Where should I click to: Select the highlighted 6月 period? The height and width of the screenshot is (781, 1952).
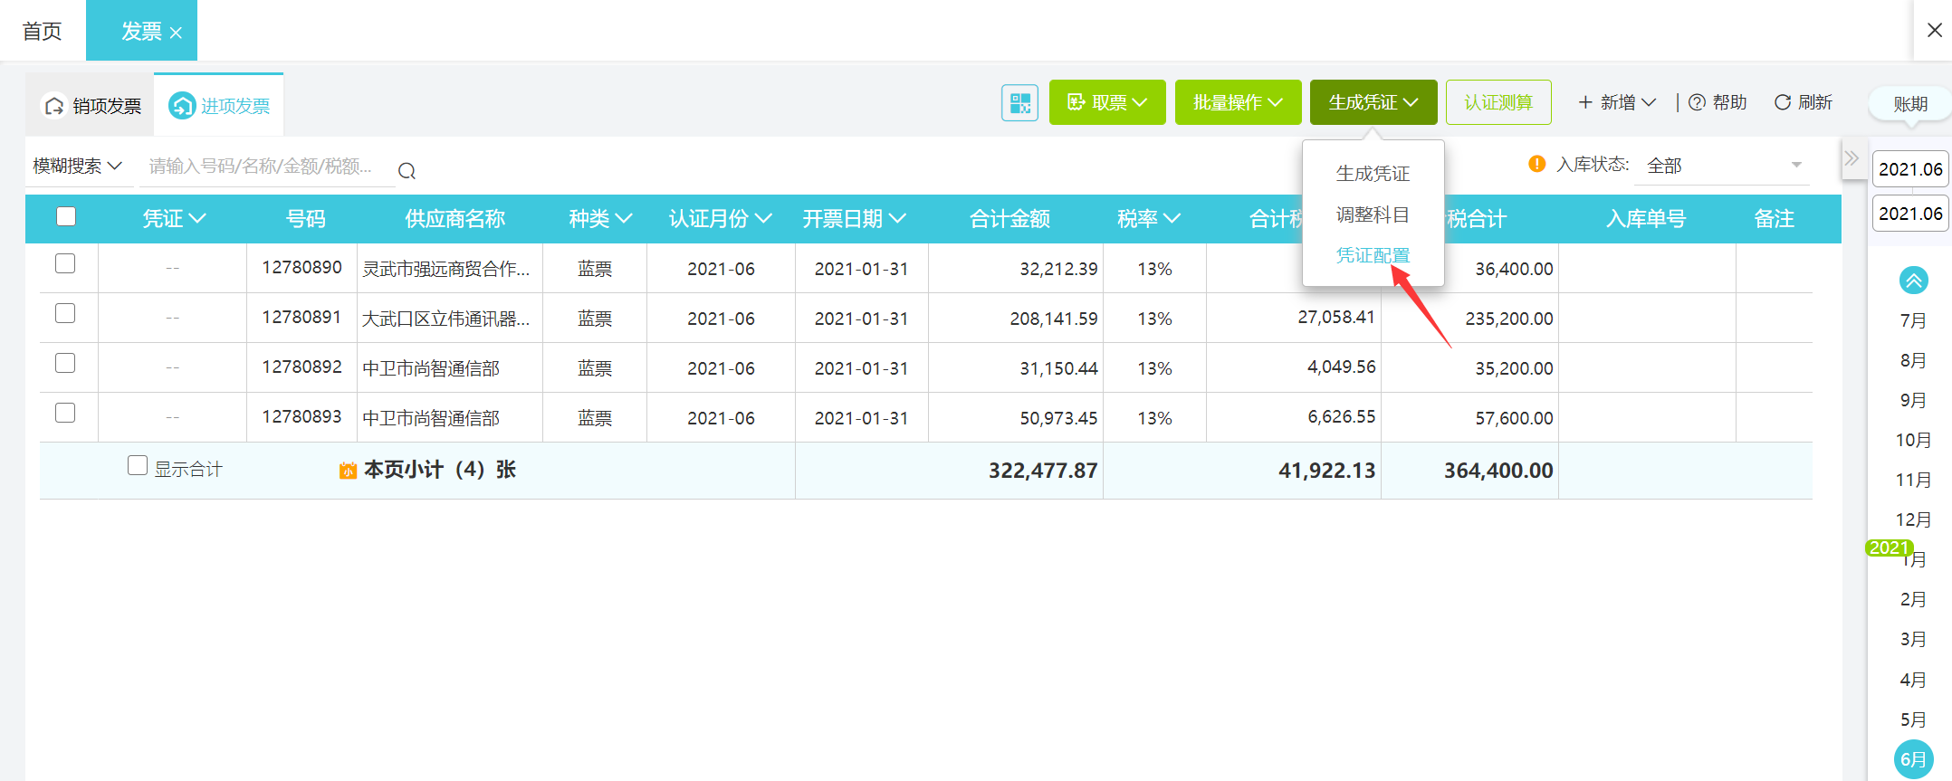click(x=1913, y=759)
